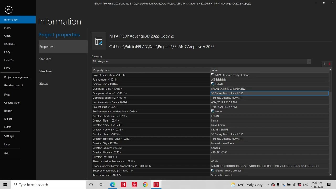The width and height of the screenshot is (336, 189).
Task: Open Google Chrome from taskbar
Action: 145,185
